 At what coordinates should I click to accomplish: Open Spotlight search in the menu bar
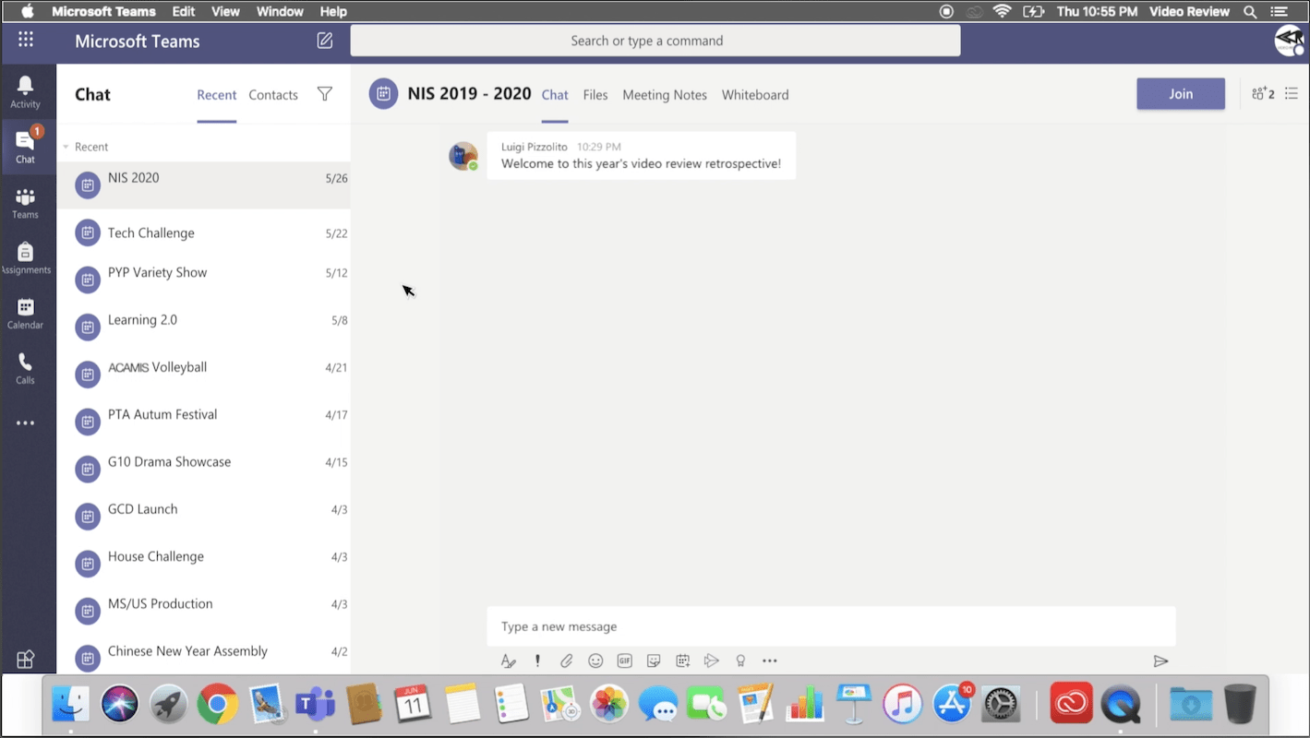click(x=1250, y=11)
